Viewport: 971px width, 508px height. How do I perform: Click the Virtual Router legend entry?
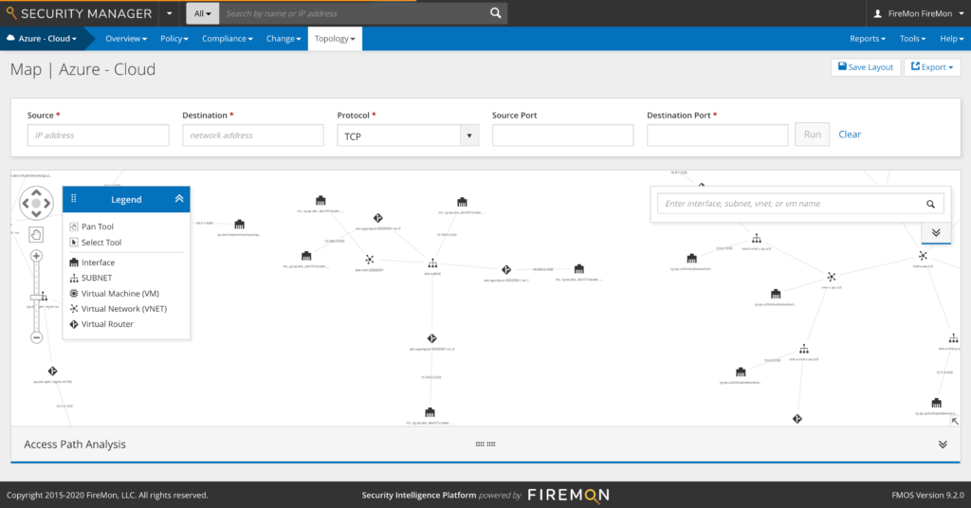[101, 324]
